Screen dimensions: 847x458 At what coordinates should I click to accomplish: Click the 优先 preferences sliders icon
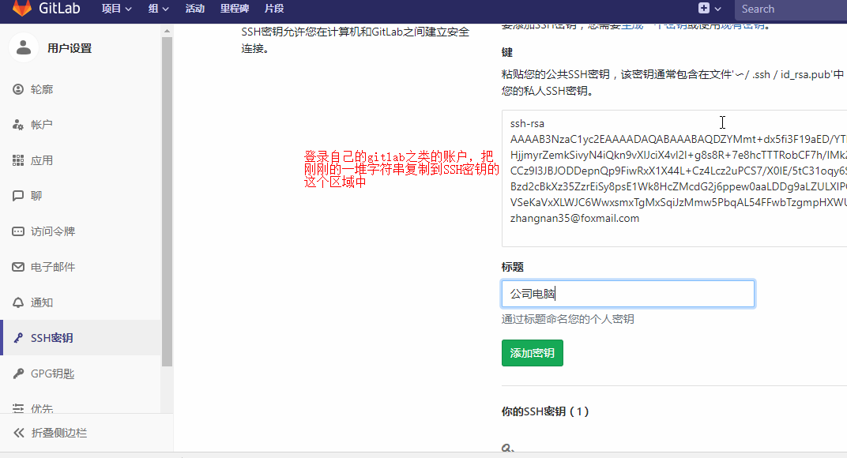18,408
